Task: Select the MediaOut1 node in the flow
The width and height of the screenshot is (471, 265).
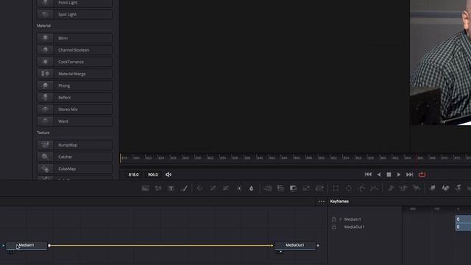Action: [295, 245]
